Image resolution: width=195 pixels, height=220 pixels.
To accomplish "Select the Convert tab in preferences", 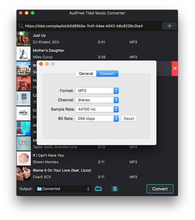I will point(107,73).
